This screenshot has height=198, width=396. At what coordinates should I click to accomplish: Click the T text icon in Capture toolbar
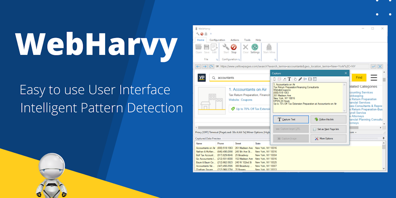(x=289, y=79)
